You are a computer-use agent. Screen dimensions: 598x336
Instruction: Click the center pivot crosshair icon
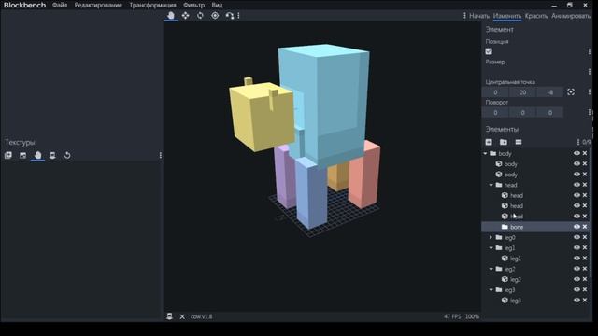(571, 91)
